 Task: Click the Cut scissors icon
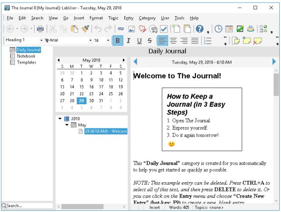53,29
